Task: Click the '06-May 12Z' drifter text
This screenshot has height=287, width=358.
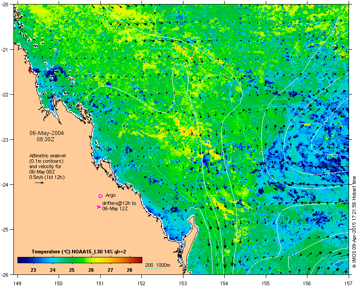Action: pyautogui.click(x=115, y=209)
